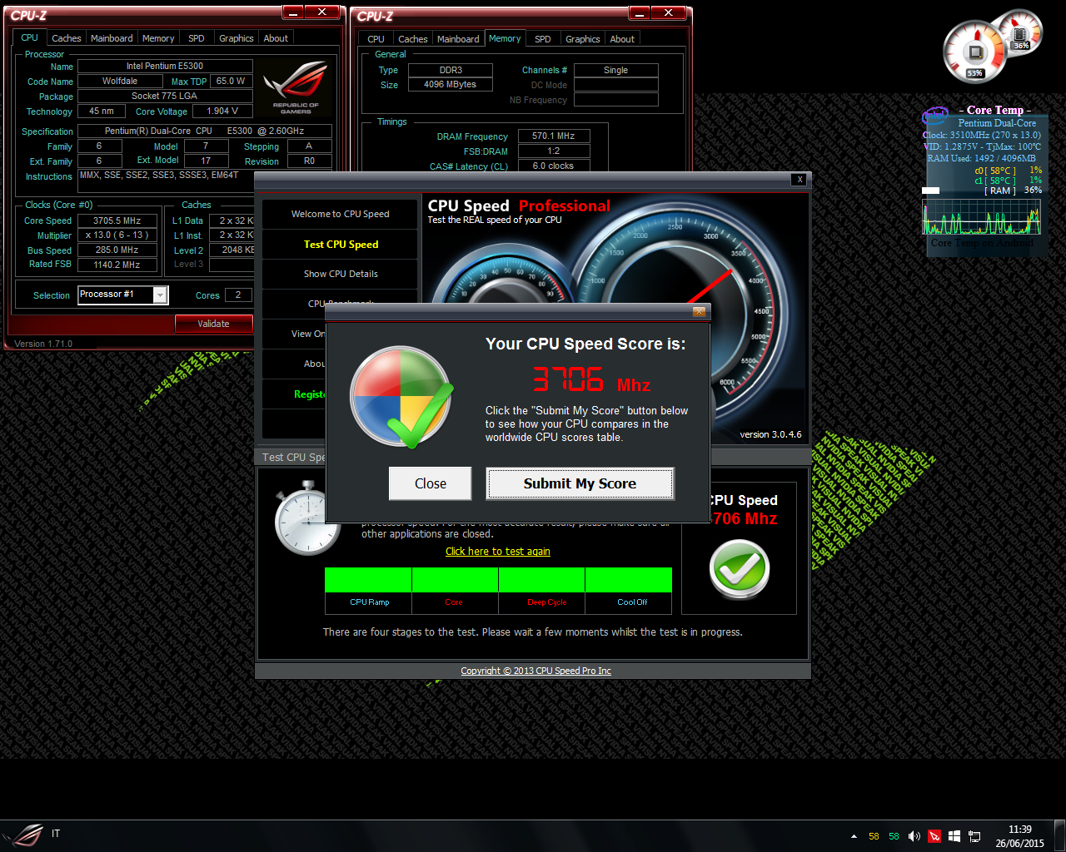Click the ROG Republic of Gamers logo in CPU-Z
The image size is (1066, 852).
(296, 87)
